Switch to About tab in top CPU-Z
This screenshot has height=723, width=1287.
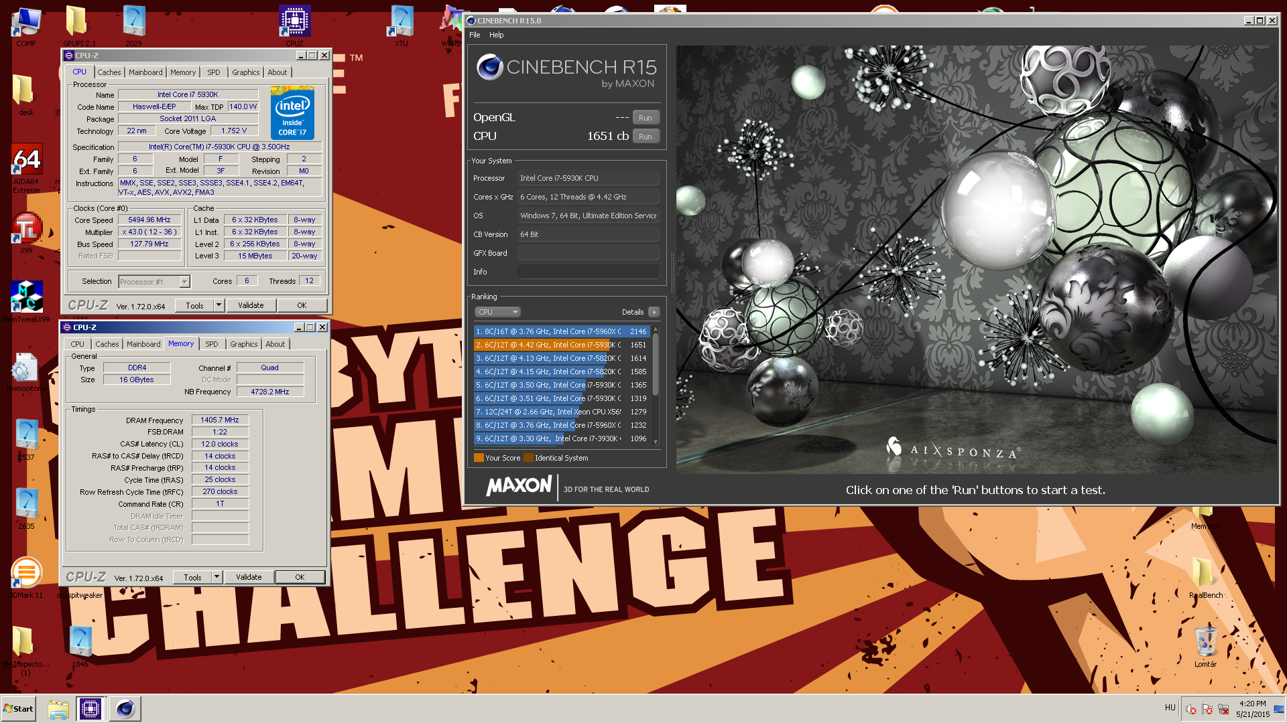point(277,72)
